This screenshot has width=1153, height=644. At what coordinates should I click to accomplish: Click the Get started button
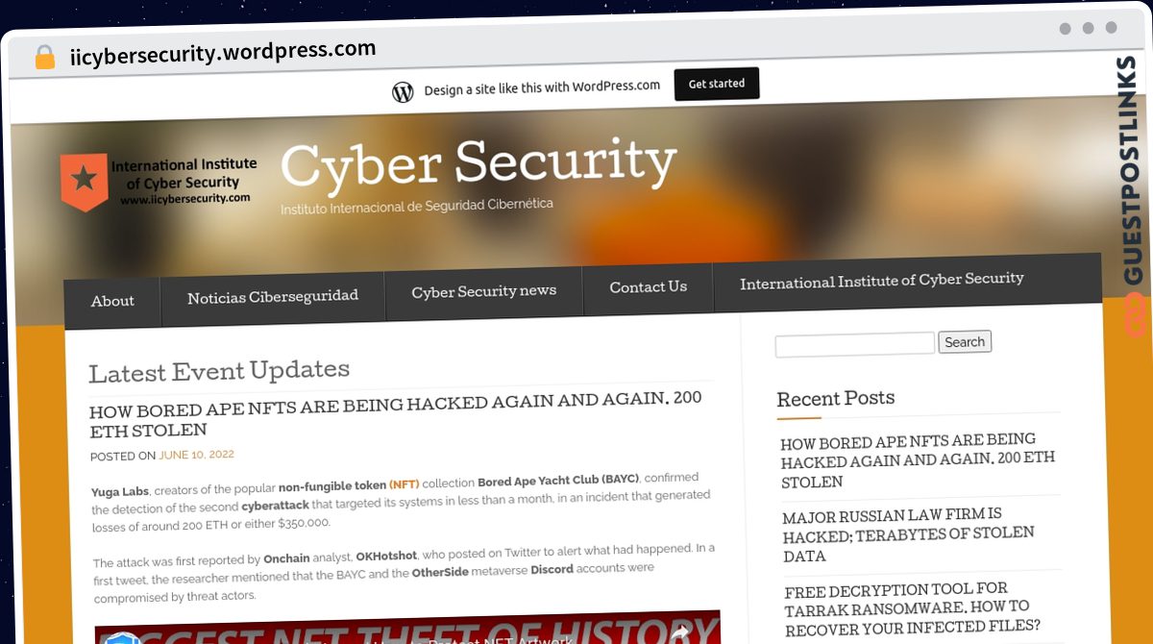[x=717, y=84]
